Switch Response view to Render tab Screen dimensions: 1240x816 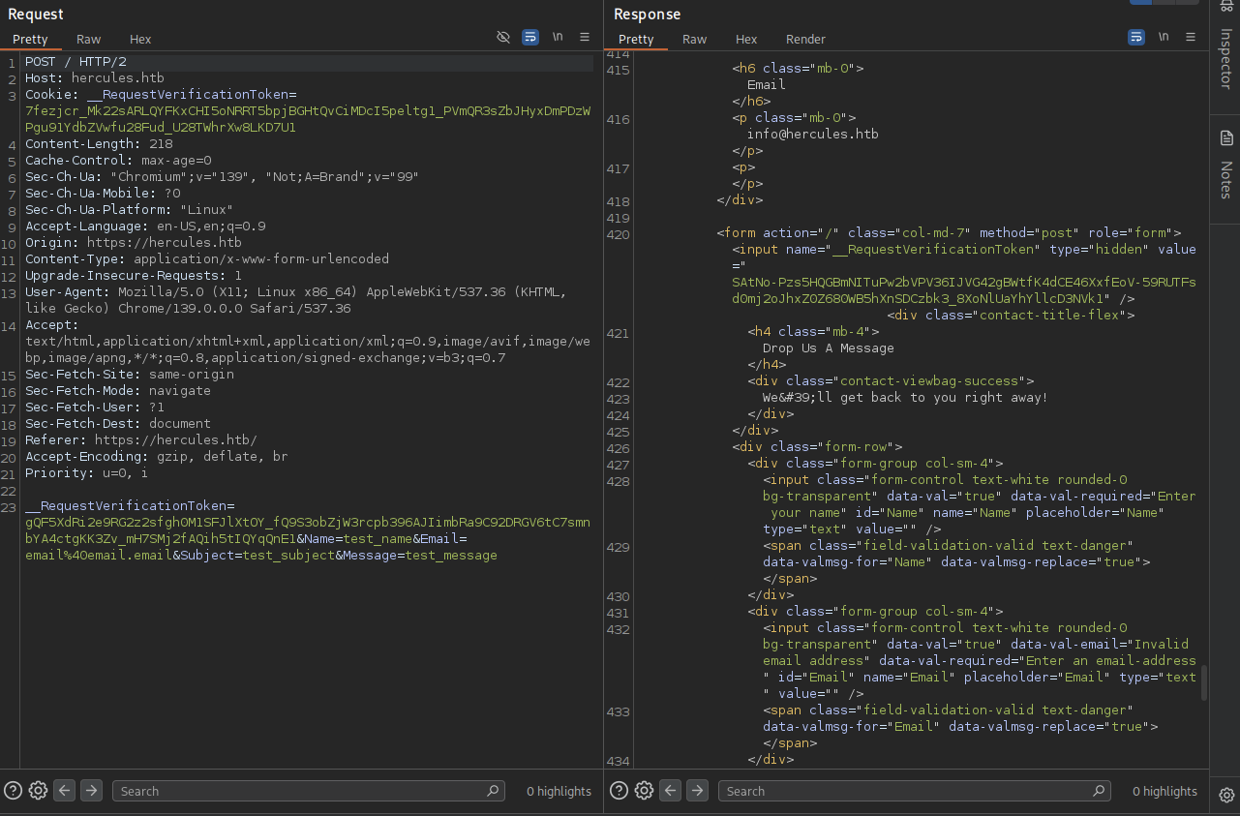click(x=805, y=39)
